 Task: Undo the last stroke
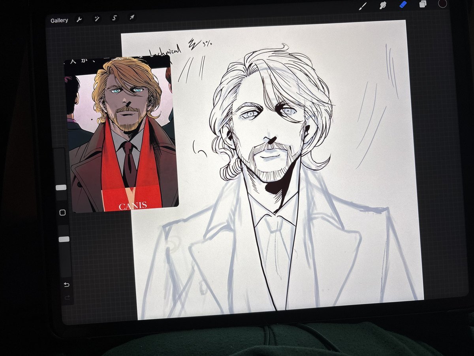point(66,285)
